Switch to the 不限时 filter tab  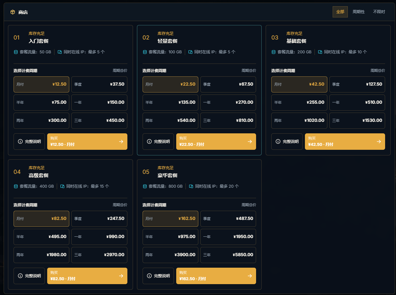(x=379, y=12)
